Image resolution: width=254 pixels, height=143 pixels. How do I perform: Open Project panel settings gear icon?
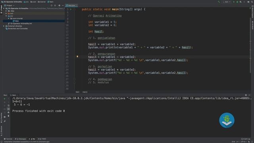pyautogui.click(x=59, y=5)
